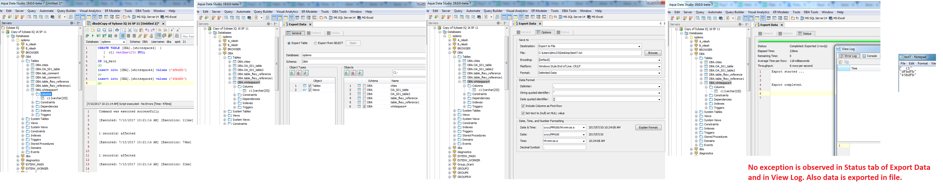The image size is (943, 196).
Task: Click the green check-all icon under Object Types
Action: pyautogui.click(x=293, y=73)
